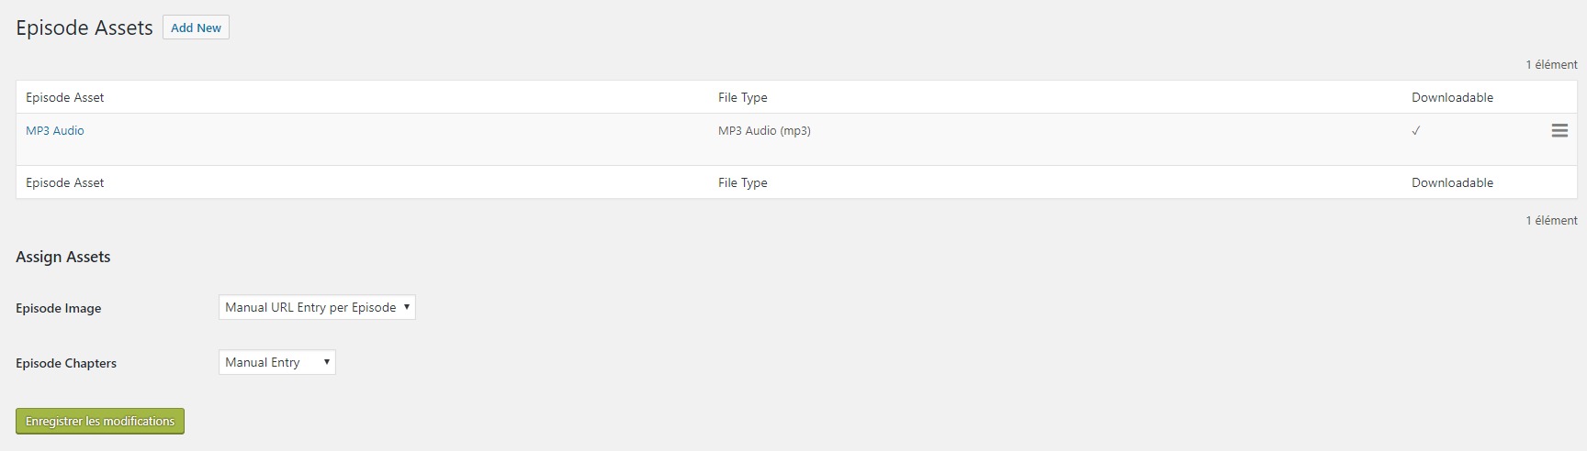Save with Enregistrer les modifications button
This screenshot has height=451, width=1587.
tap(100, 421)
